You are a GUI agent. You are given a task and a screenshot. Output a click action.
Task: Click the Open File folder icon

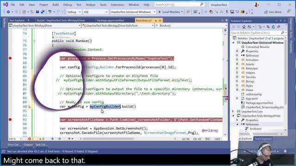32,12
